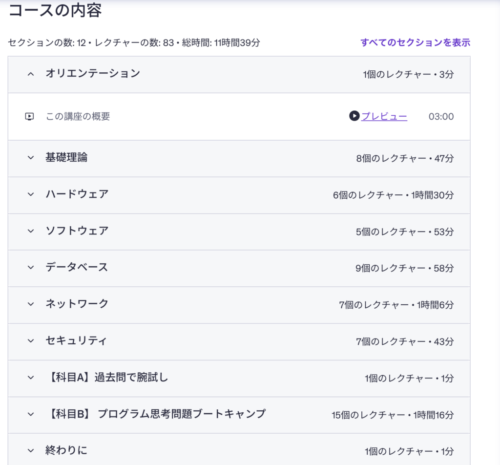Expand the ネットワーク section chevron

[31, 304]
